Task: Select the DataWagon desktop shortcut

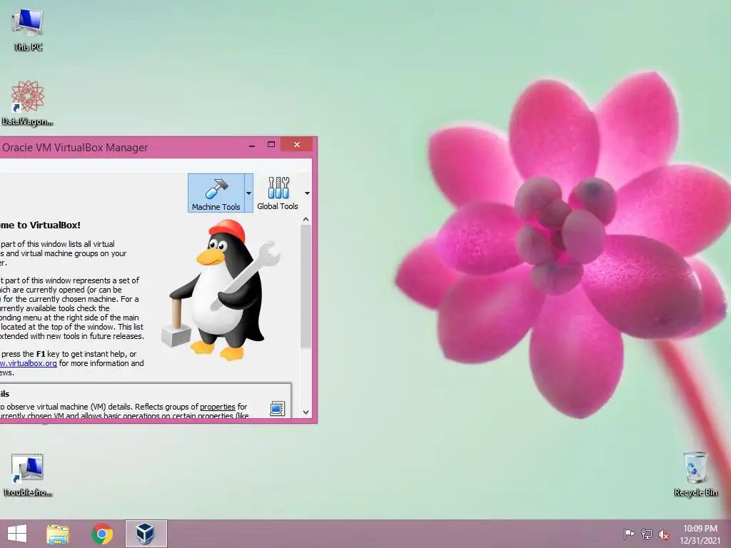Action: (x=27, y=103)
